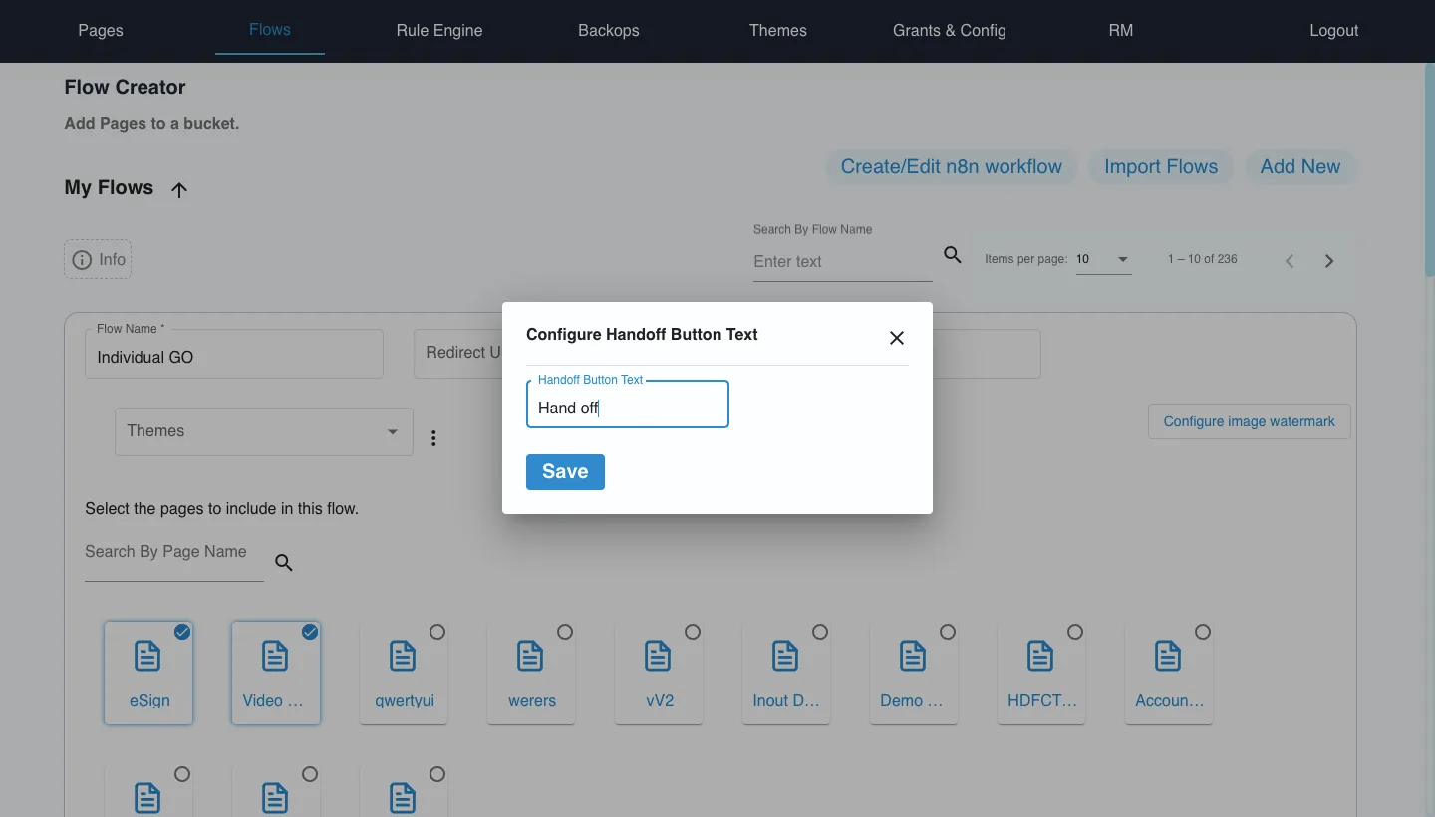1435x817 pixels.
Task: Click the page name search magnifier icon
Action: (284, 563)
